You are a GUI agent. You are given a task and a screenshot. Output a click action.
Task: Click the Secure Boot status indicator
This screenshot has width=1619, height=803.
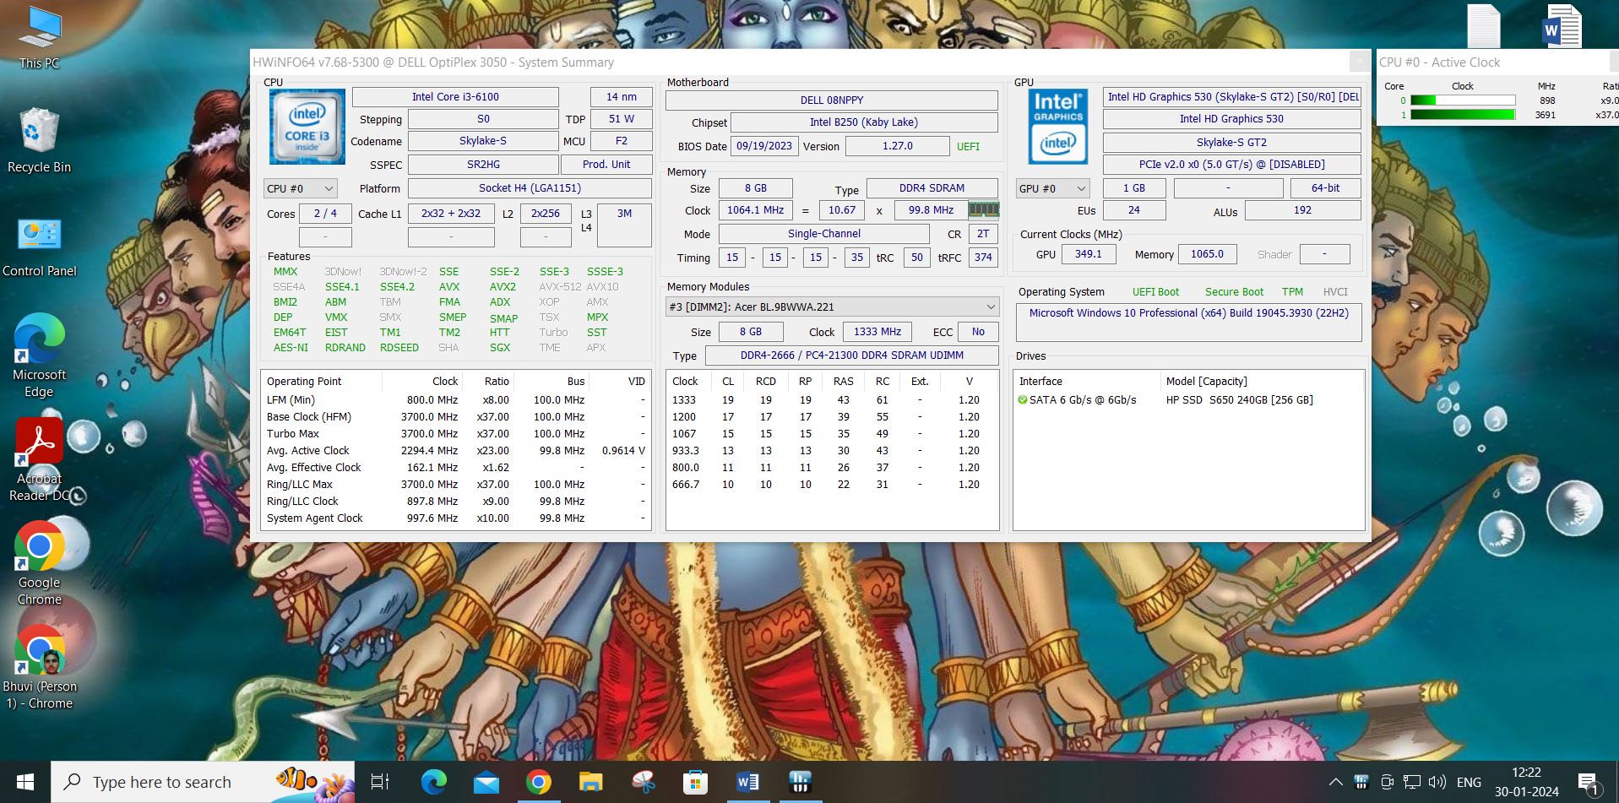point(1234,291)
